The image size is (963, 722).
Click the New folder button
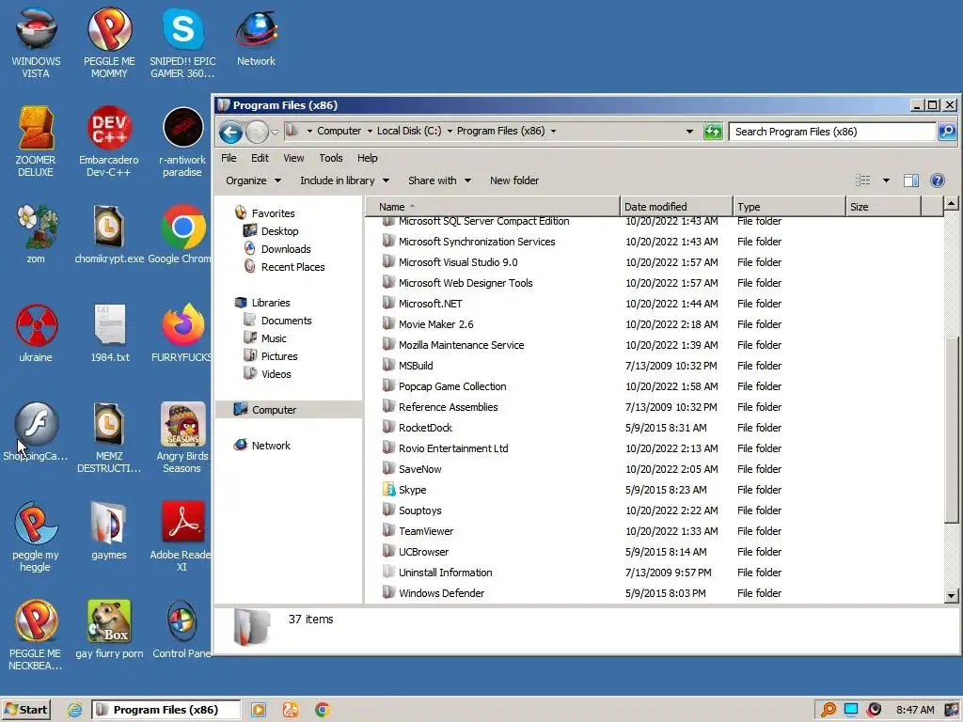coord(514,180)
